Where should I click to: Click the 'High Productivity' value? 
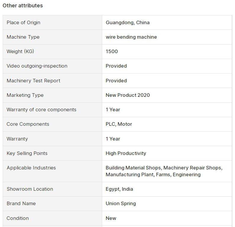126,153
